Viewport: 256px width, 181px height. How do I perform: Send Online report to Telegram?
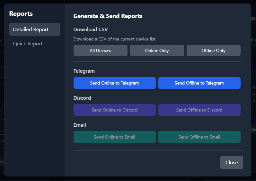(x=114, y=83)
